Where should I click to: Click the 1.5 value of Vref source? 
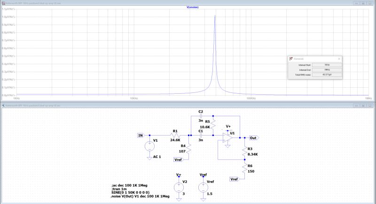pyautogui.click(x=210, y=194)
